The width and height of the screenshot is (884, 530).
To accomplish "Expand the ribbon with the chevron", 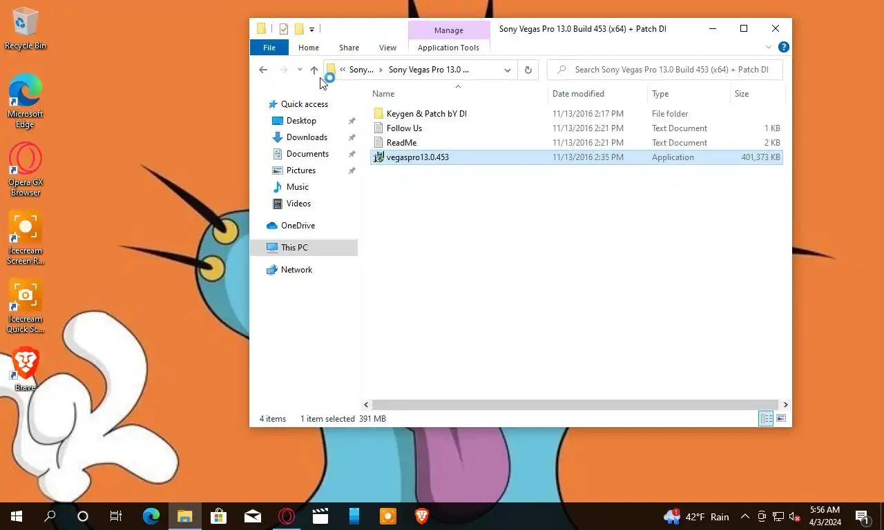I will pos(769,48).
